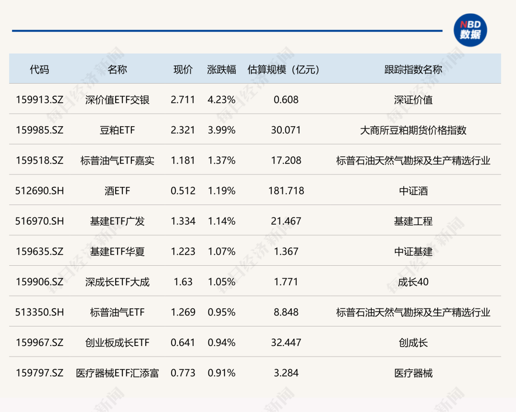The width and height of the screenshot is (516, 412).
Task: Select the 豆粕ETF fund name
Action: (118, 130)
